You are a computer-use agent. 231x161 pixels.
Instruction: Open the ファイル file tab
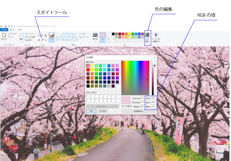pos(4,30)
